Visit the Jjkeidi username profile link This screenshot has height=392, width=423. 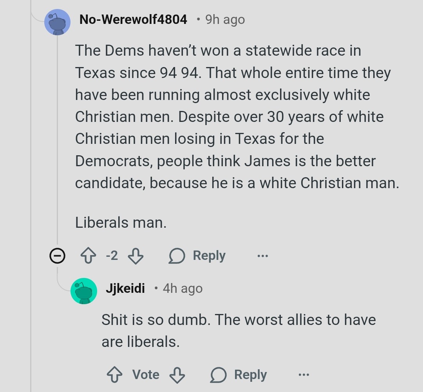[125, 289]
